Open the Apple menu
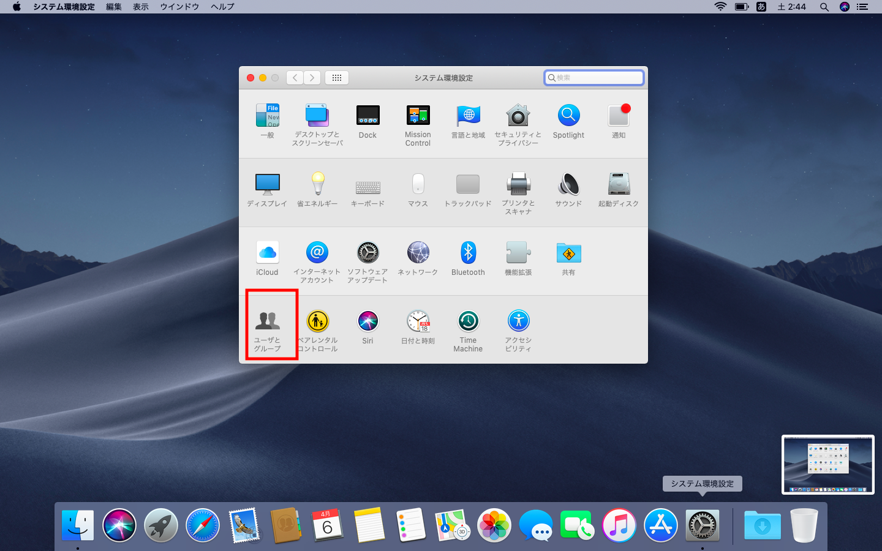The width and height of the screenshot is (882, 551). coord(17,7)
